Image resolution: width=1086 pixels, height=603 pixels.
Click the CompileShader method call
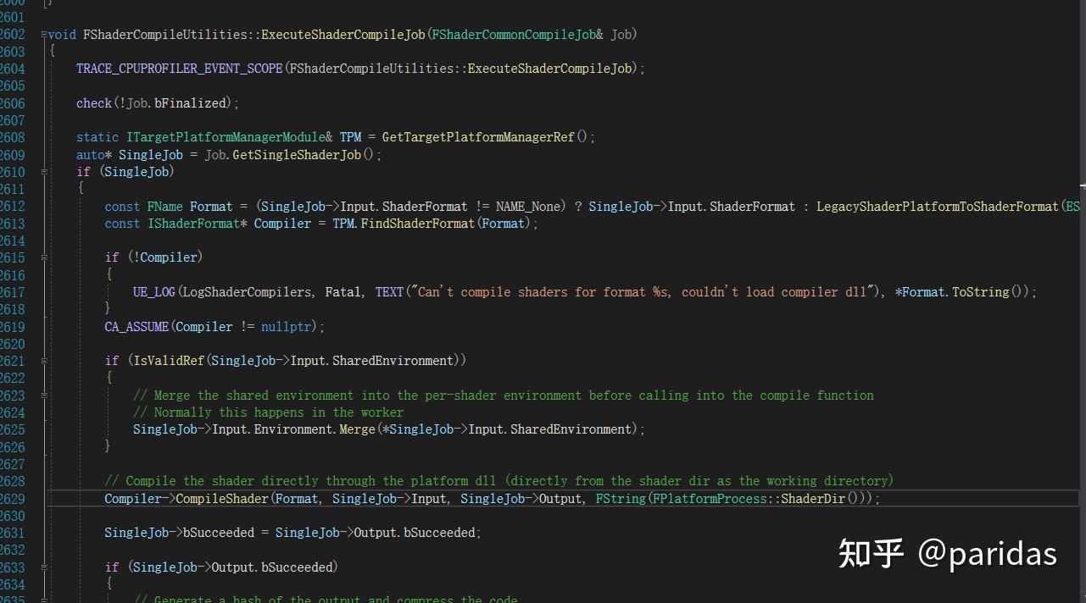[222, 499]
